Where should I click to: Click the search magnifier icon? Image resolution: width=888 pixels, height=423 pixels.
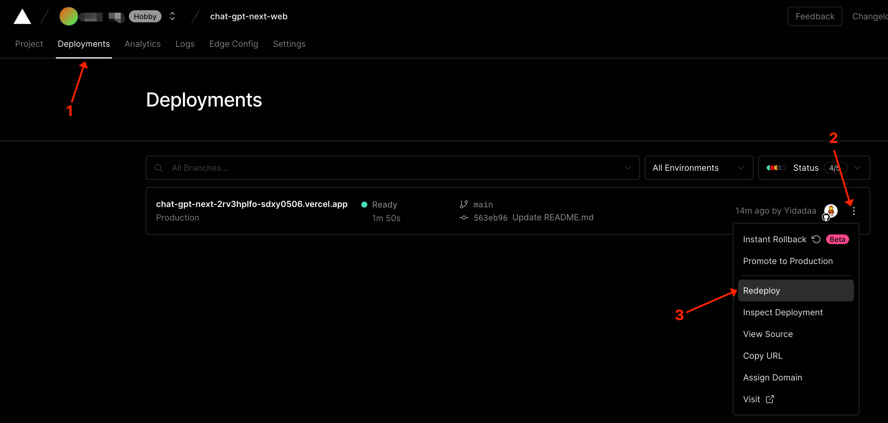click(x=158, y=168)
